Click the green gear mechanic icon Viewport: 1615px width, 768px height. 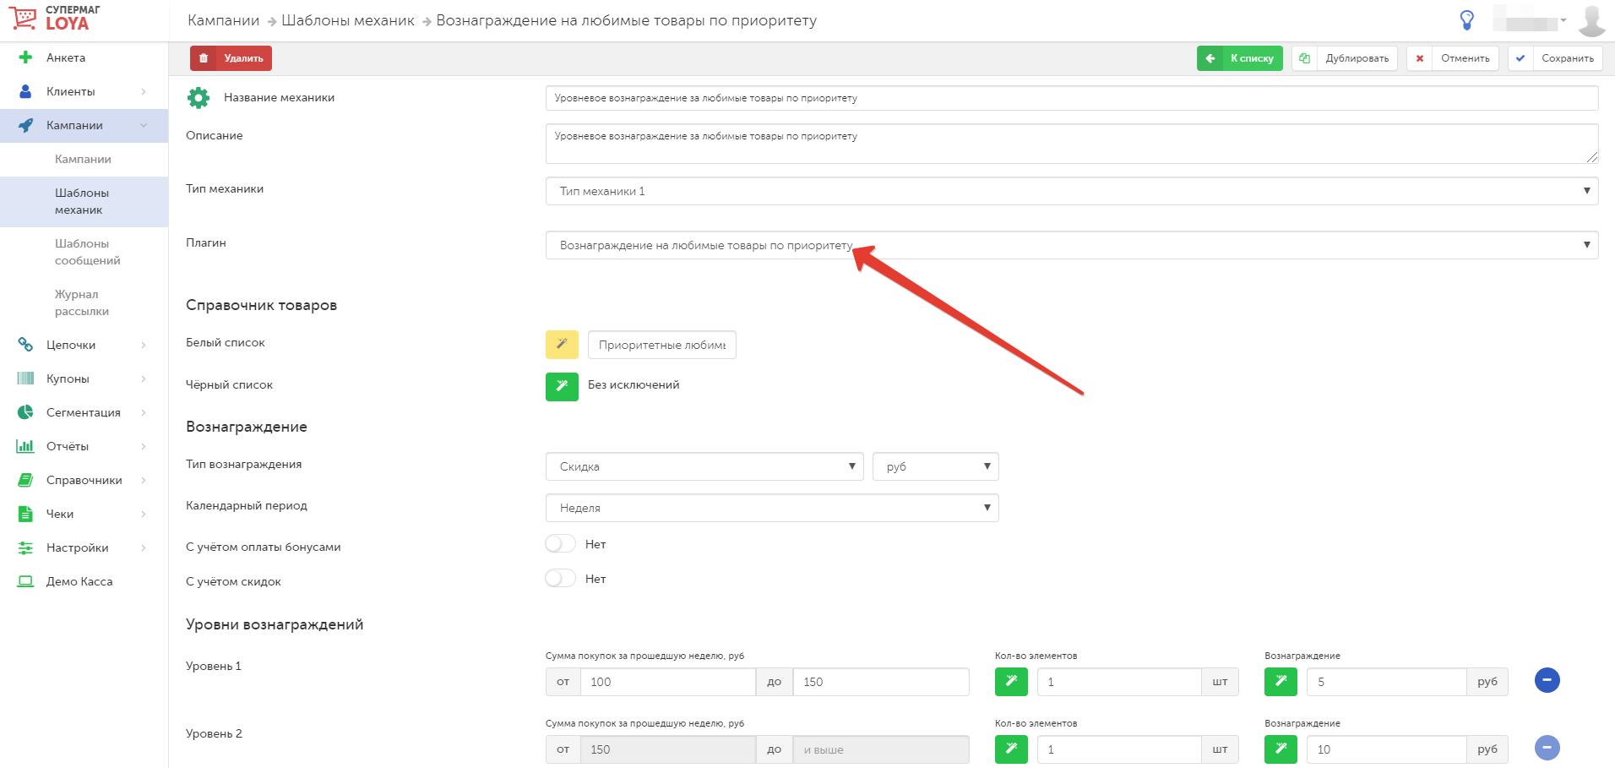click(x=198, y=98)
